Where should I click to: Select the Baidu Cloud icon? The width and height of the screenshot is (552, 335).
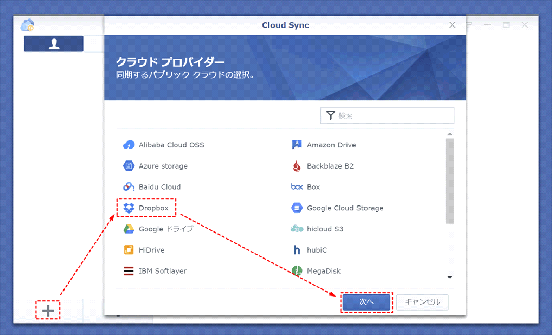click(x=129, y=186)
